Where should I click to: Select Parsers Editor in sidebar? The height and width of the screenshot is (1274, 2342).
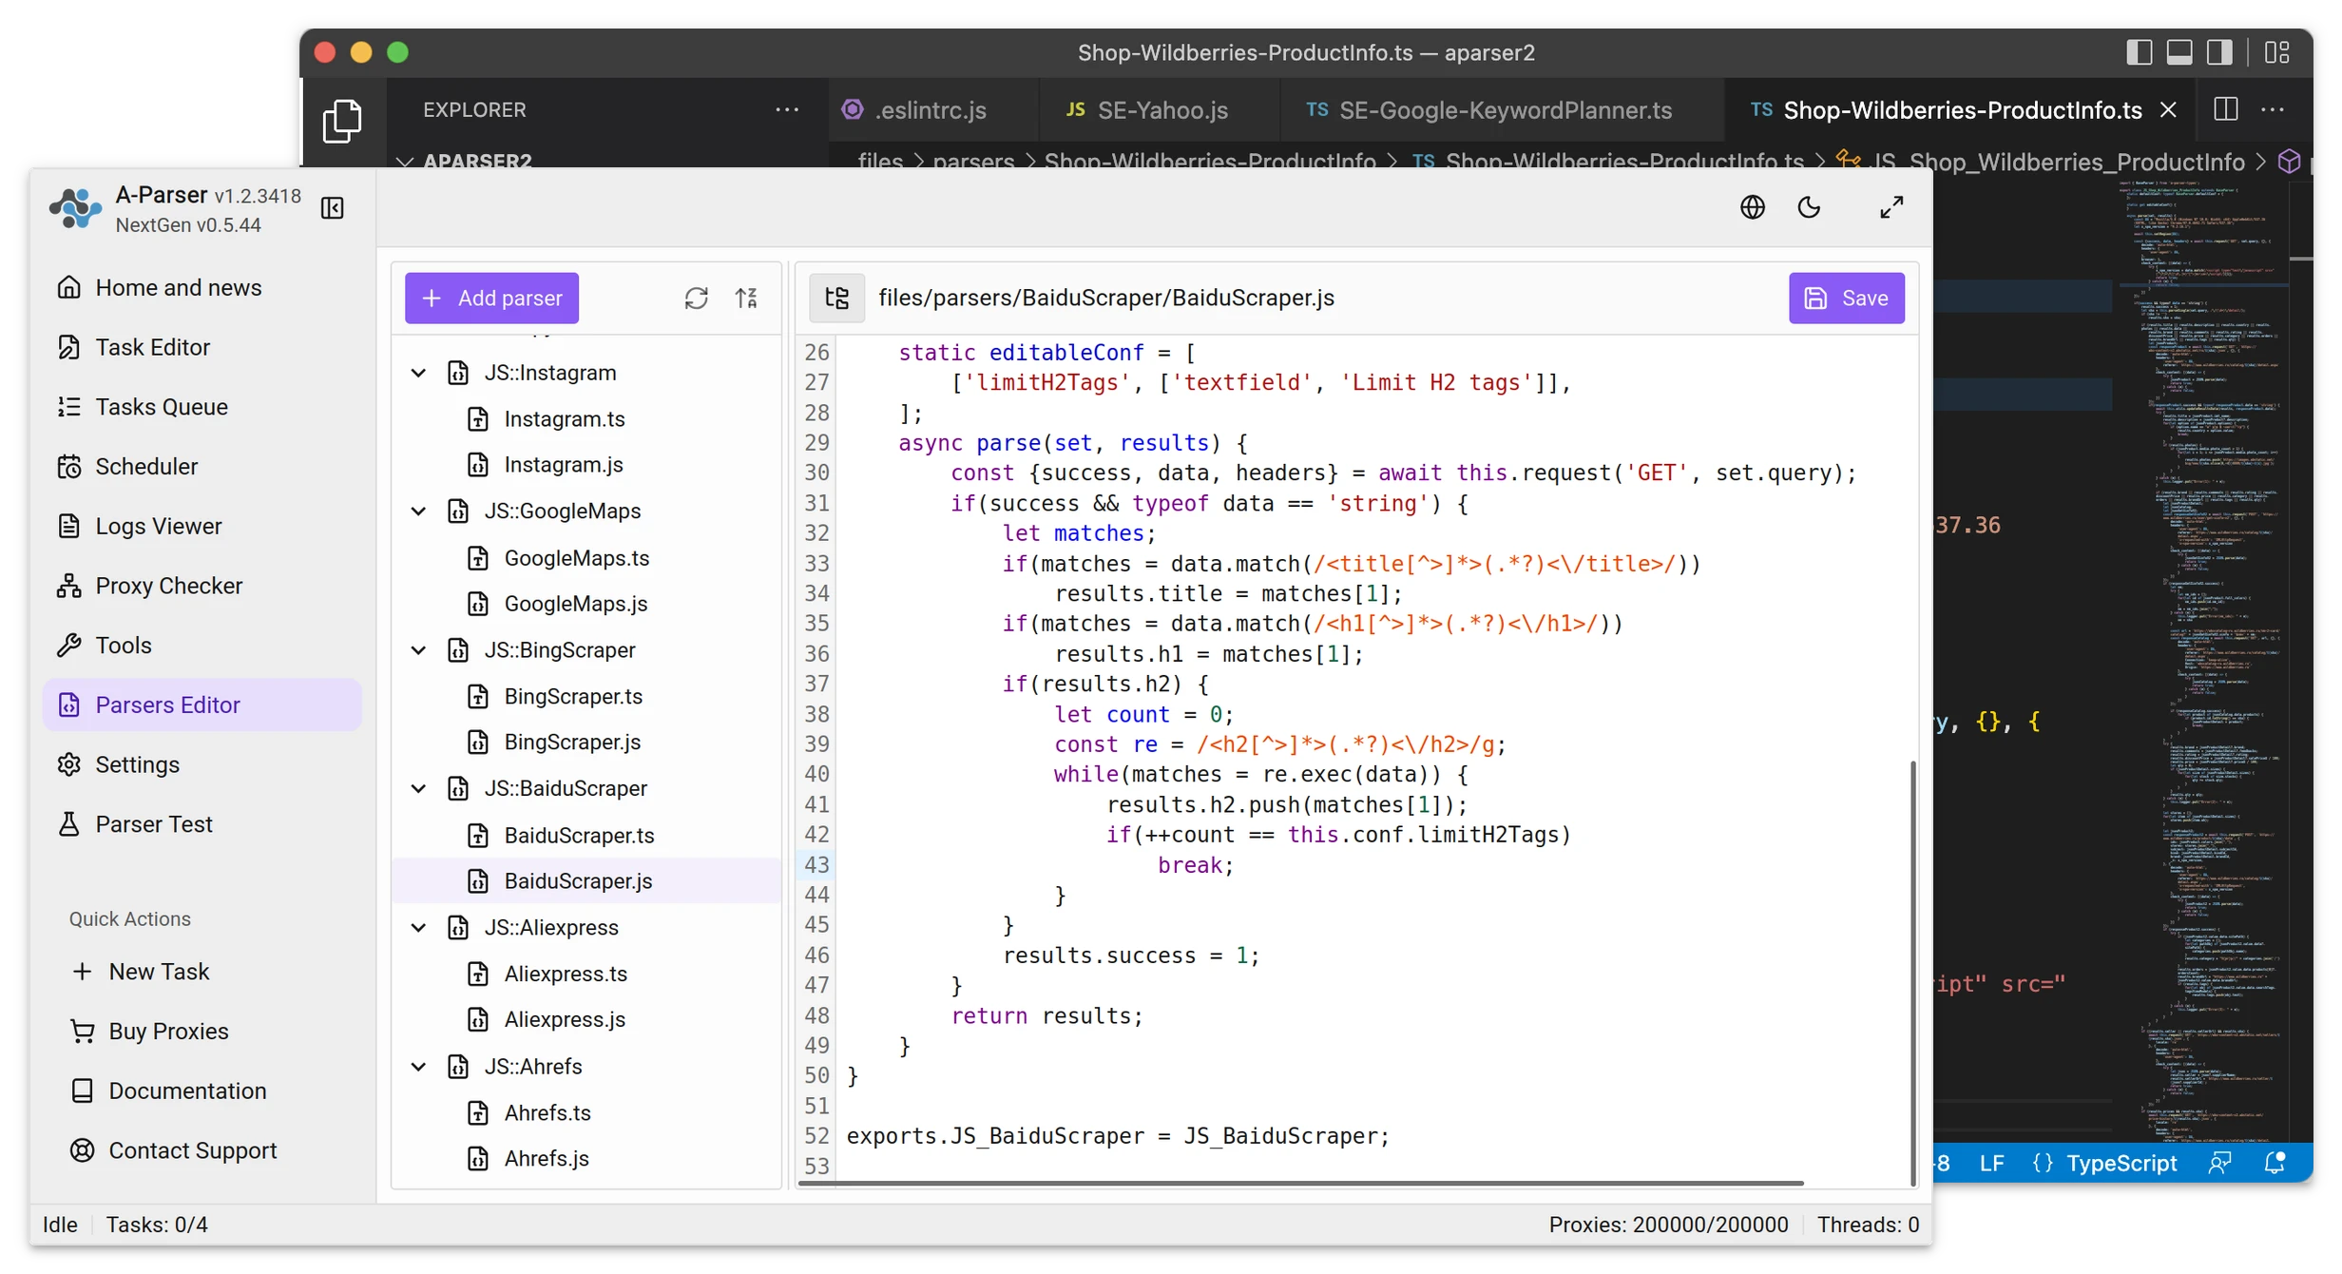(x=202, y=705)
